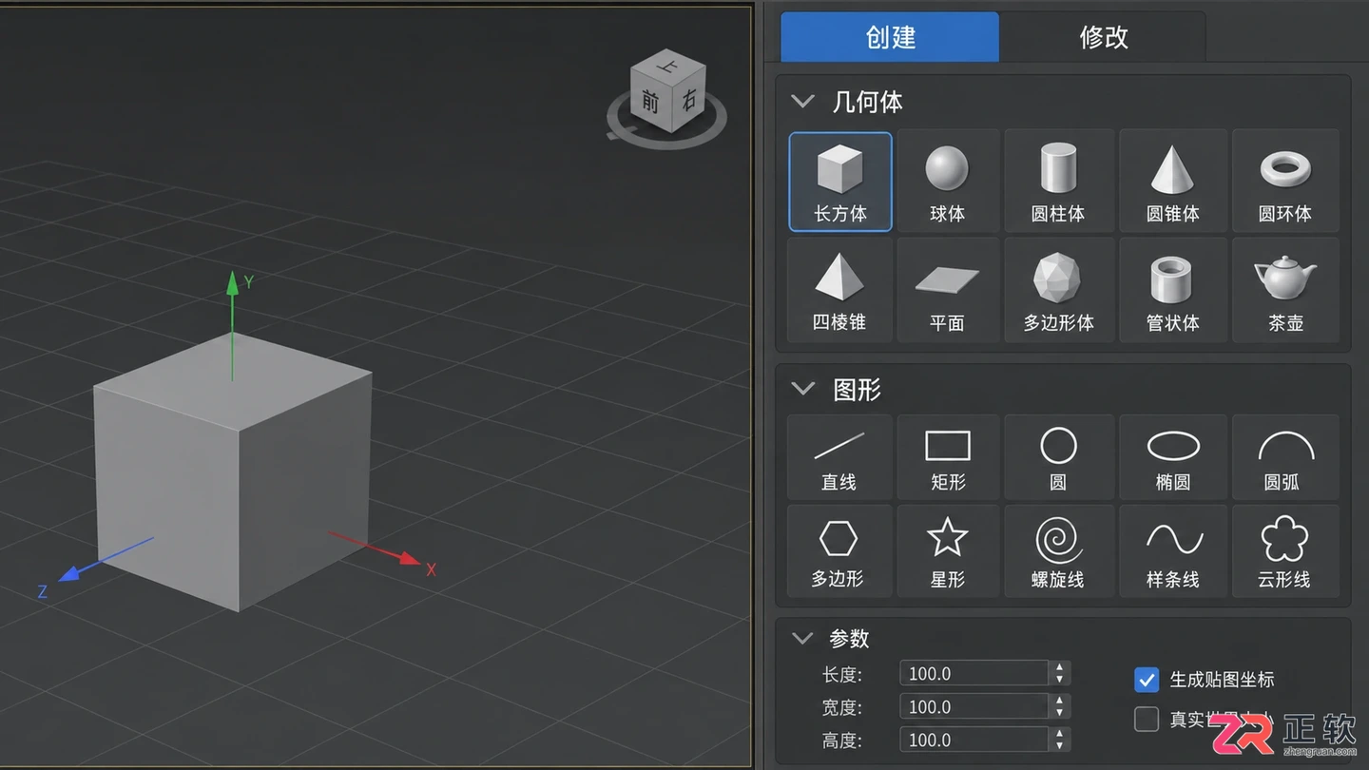Increase 高度 with its up arrow
This screenshot has width=1369, height=770.
(1060, 734)
